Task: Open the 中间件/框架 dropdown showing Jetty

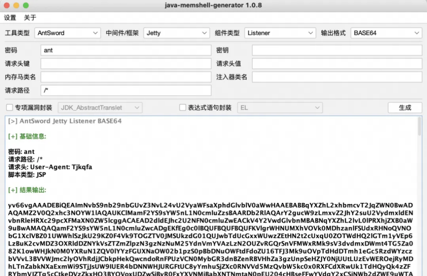Action: coord(177,33)
